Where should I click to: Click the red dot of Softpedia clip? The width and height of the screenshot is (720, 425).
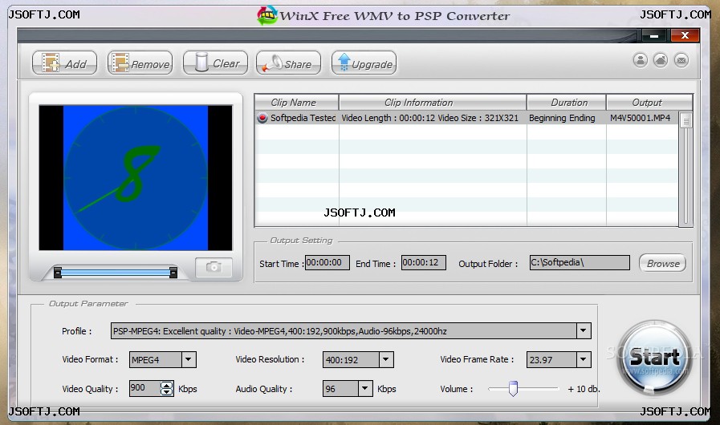pos(262,118)
